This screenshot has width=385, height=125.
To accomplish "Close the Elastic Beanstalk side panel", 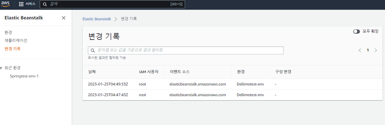I will pyautogui.click(x=64, y=18).
